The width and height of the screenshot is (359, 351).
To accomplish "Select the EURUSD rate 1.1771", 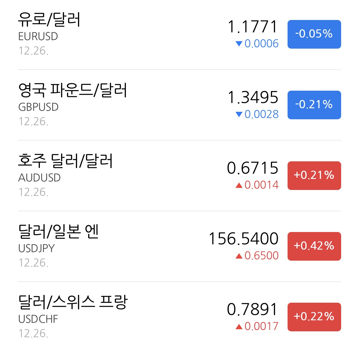I will coord(253,27).
